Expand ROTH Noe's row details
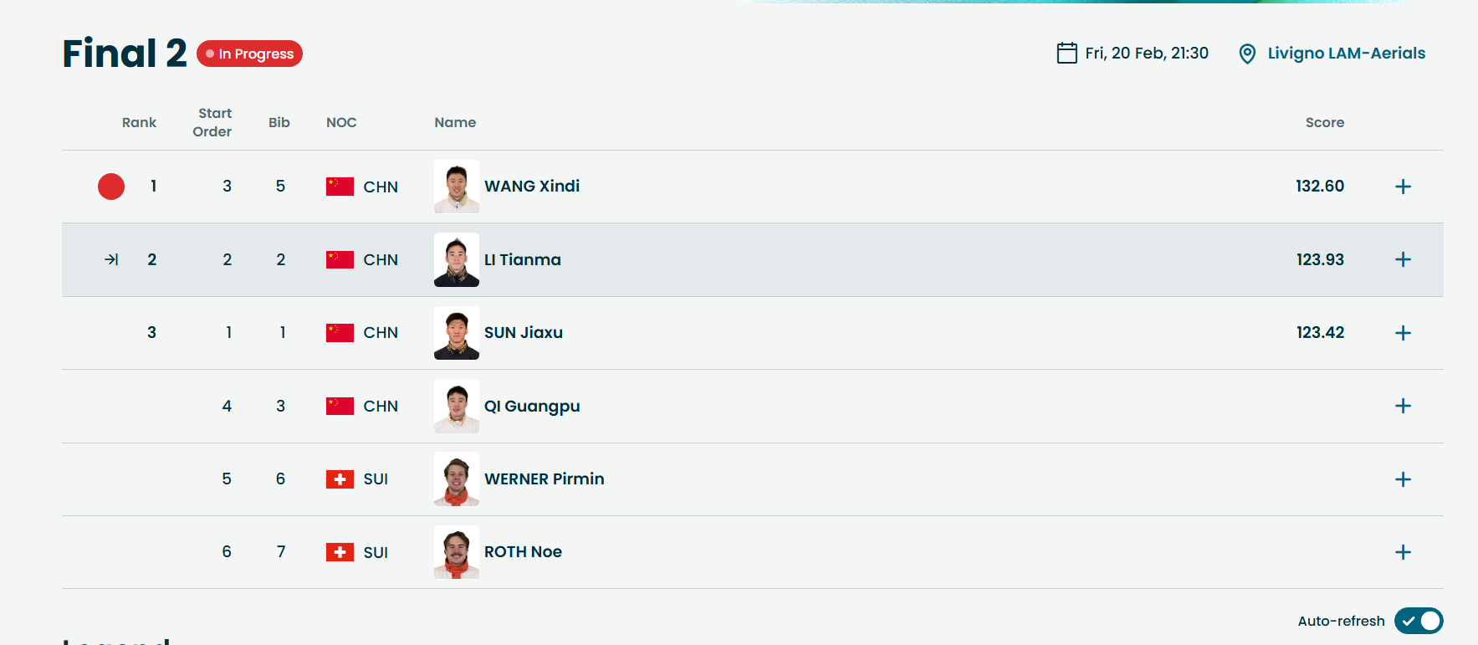1478x645 pixels. point(1404,552)
